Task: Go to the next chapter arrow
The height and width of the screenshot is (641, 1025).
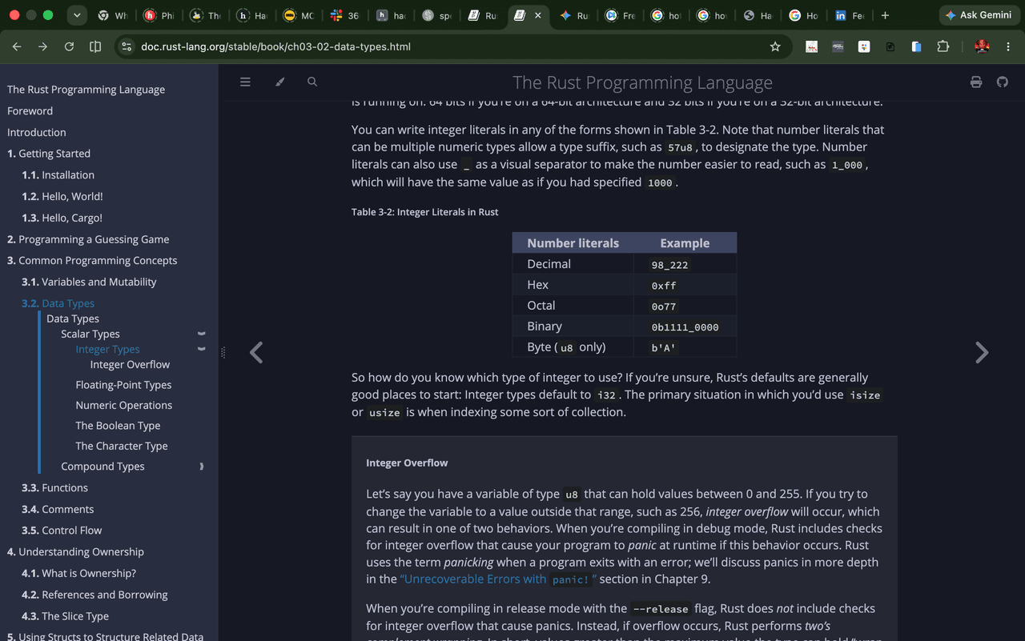Action: pyautogui.click(x=982, y=352)
